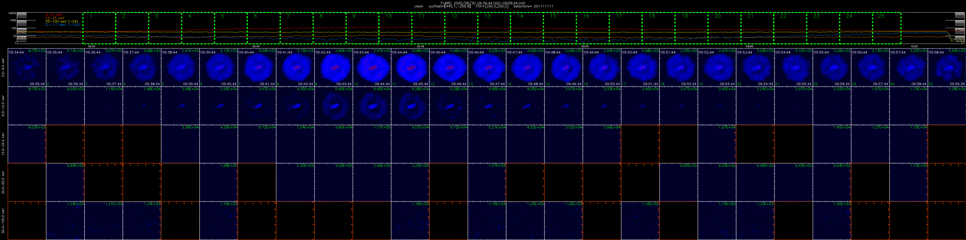Click the 3.40E+03 value on the 09:58:44 image
966x240 pixels.
point(957,51)
